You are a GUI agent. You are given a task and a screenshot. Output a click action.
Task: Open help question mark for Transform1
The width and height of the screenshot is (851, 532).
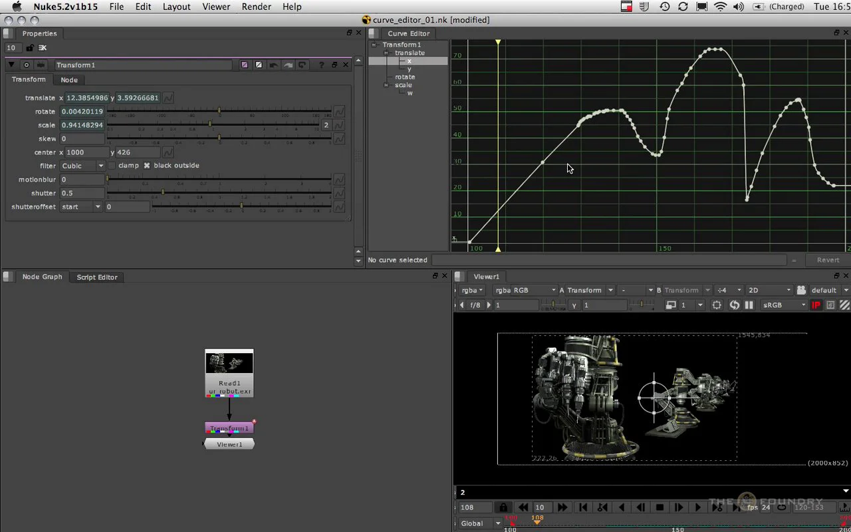click(322, 65)
